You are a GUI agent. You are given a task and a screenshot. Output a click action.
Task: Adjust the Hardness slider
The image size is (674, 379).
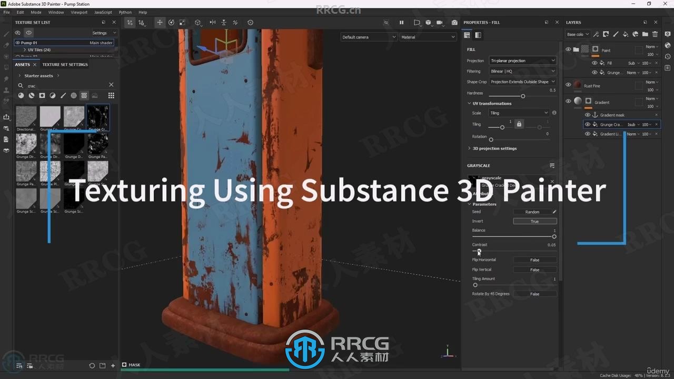tap(522, 96)
